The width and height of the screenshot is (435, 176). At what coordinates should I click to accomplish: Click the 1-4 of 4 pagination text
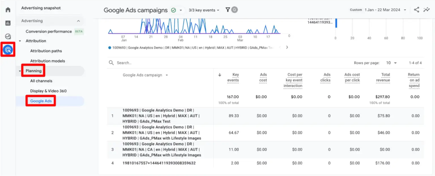click(x=415, y=63)
